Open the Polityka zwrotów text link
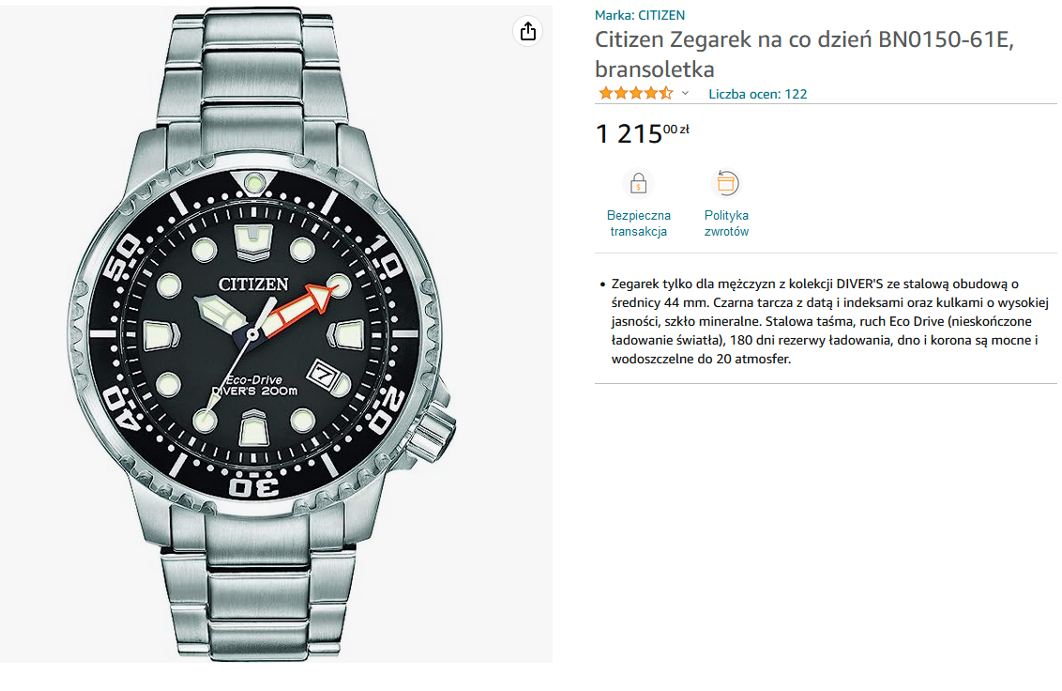 (726, 223)
